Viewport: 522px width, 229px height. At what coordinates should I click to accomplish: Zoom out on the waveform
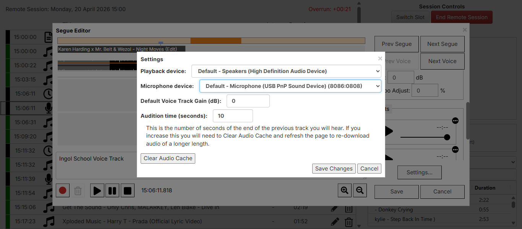(360, 190)
